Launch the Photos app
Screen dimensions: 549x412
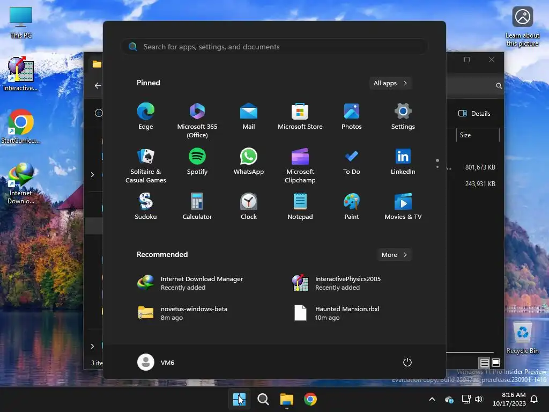(352, 116)
